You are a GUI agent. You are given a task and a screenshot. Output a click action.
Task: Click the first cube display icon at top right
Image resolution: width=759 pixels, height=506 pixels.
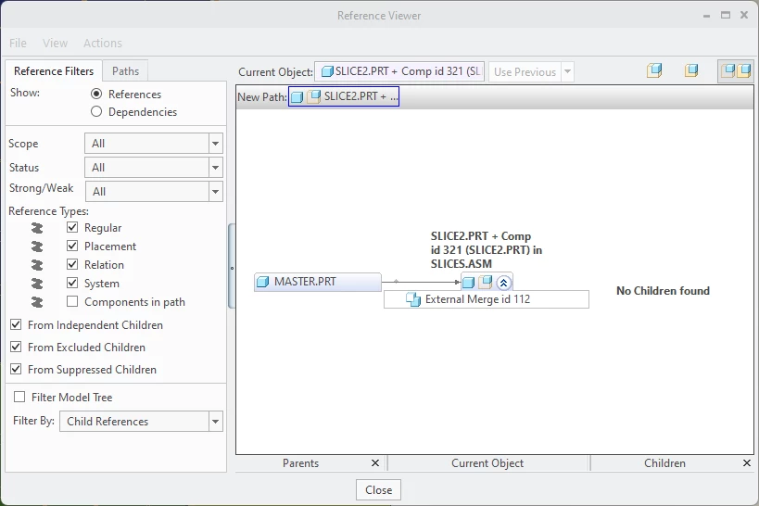tap(654, 70)
